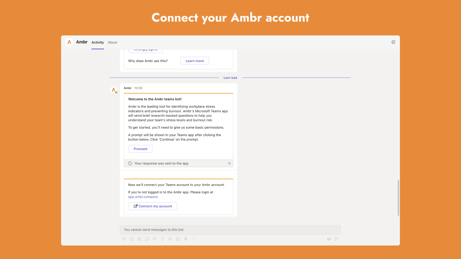This screenshot has width=461, height=259.
Task: Open the sticker picker icon
Action: 147,239
